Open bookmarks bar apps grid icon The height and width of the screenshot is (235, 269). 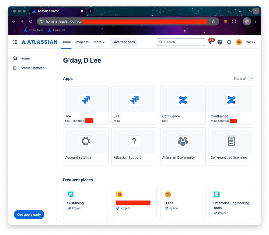[x=15, y=30]
